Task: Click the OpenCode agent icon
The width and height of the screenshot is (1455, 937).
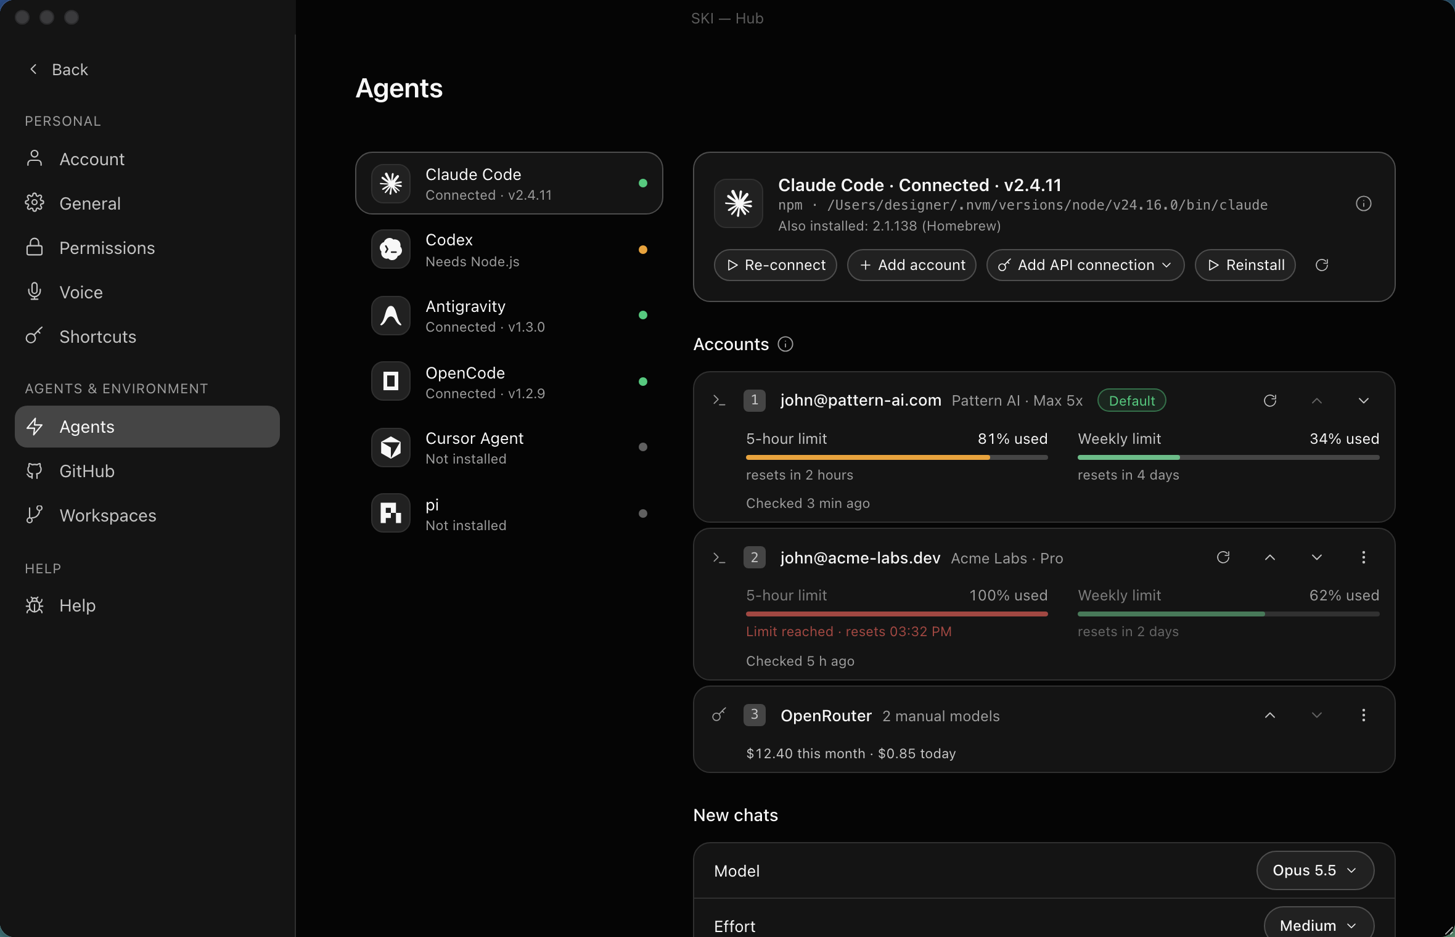Action: coord(391,382)
